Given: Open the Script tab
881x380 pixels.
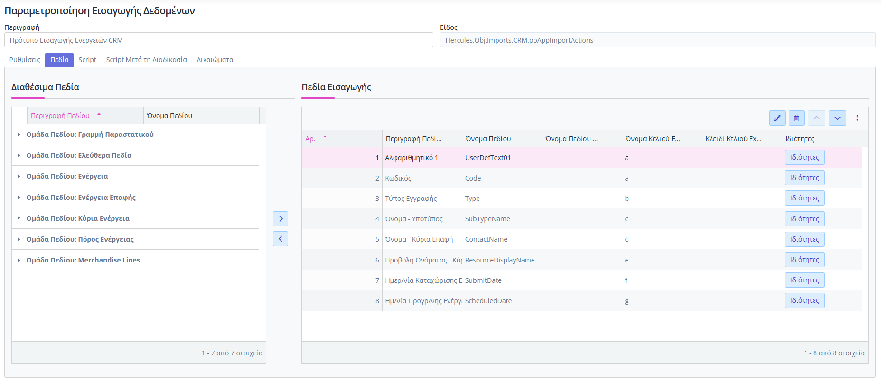Looking at the screenshot, I should pos(87,60).
